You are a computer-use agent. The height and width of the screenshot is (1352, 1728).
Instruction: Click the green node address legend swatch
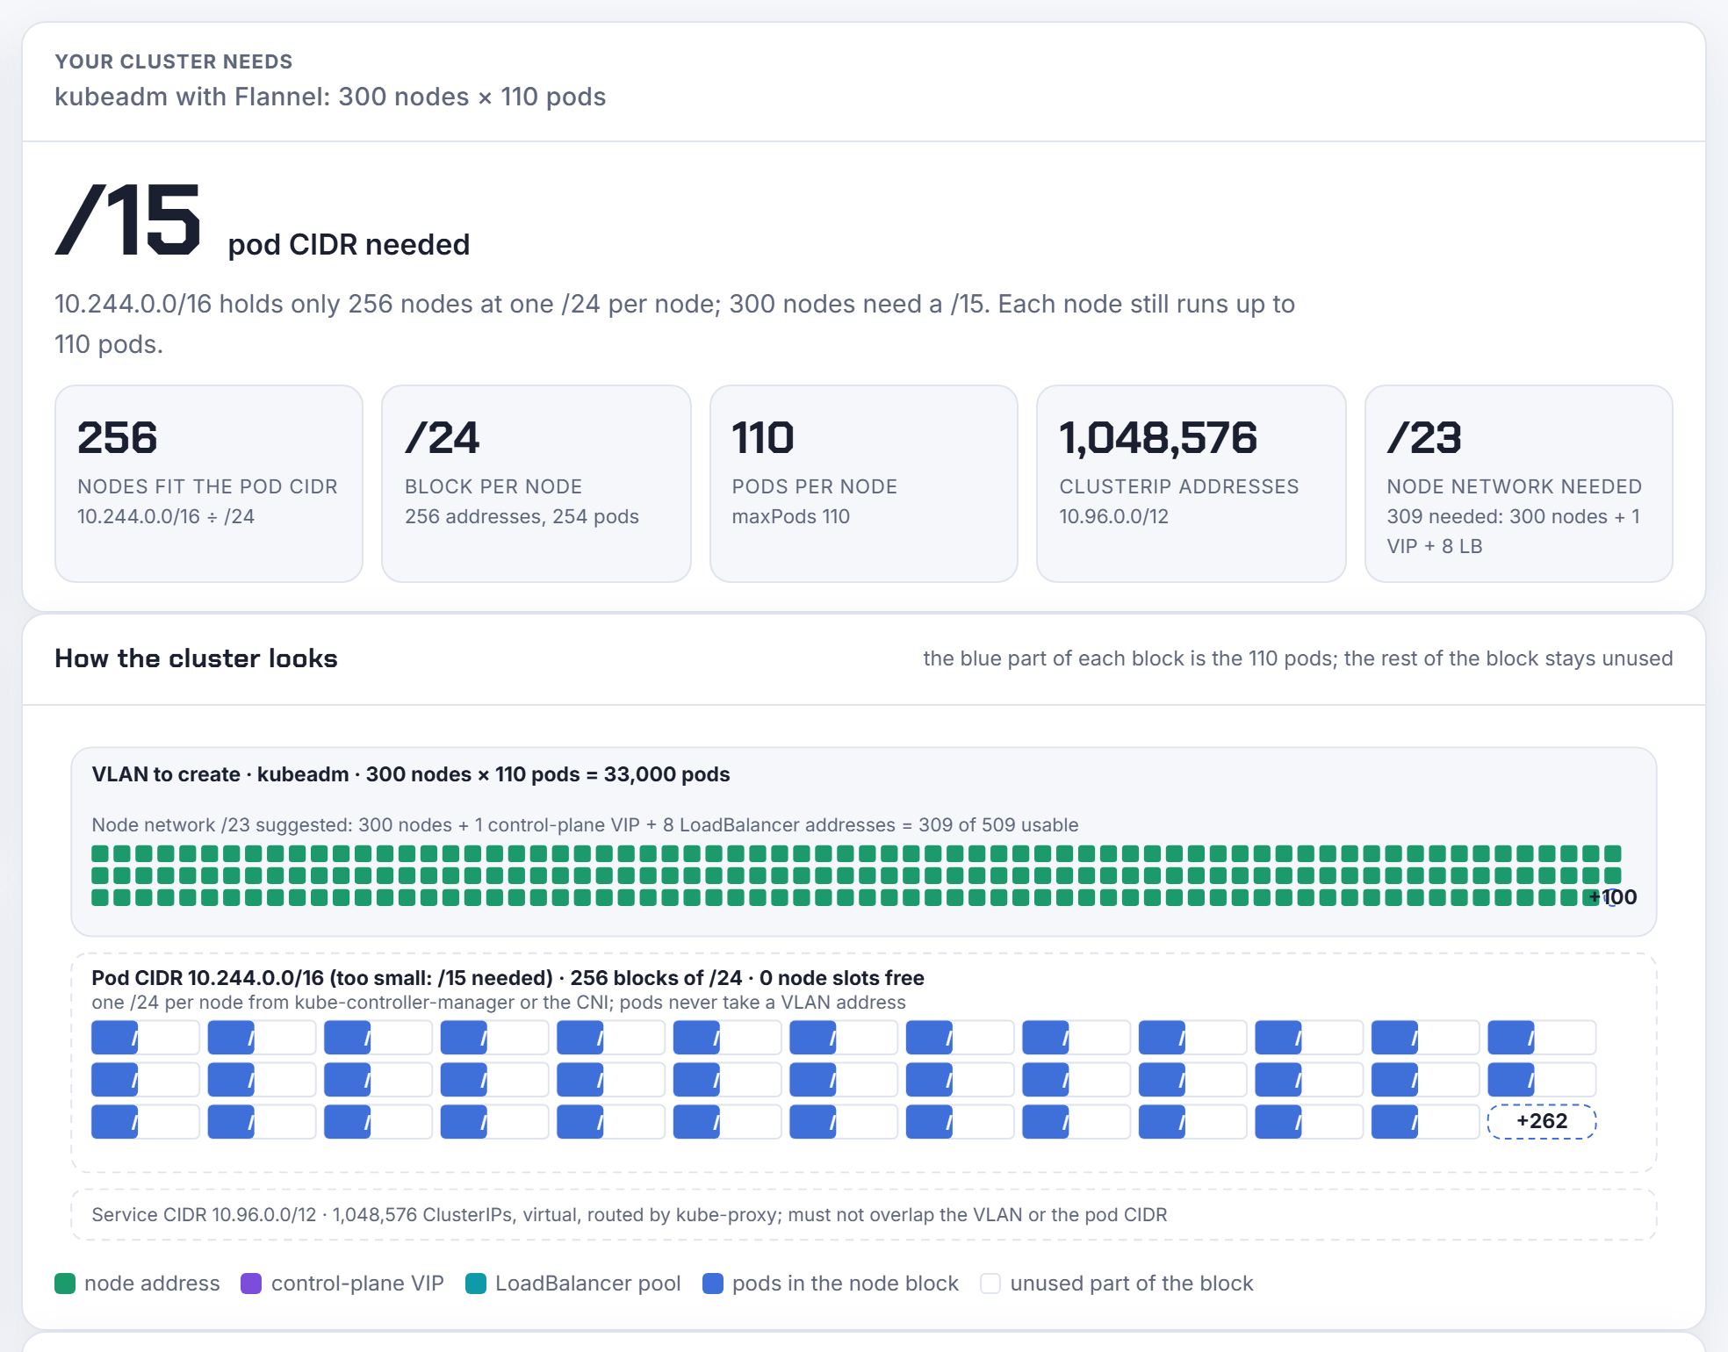pos(65,1284)
